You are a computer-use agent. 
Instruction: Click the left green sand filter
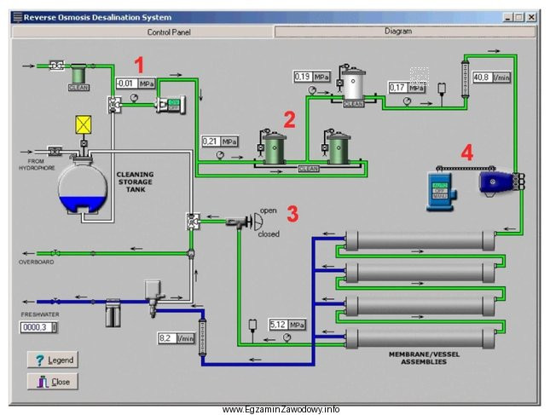275,148
